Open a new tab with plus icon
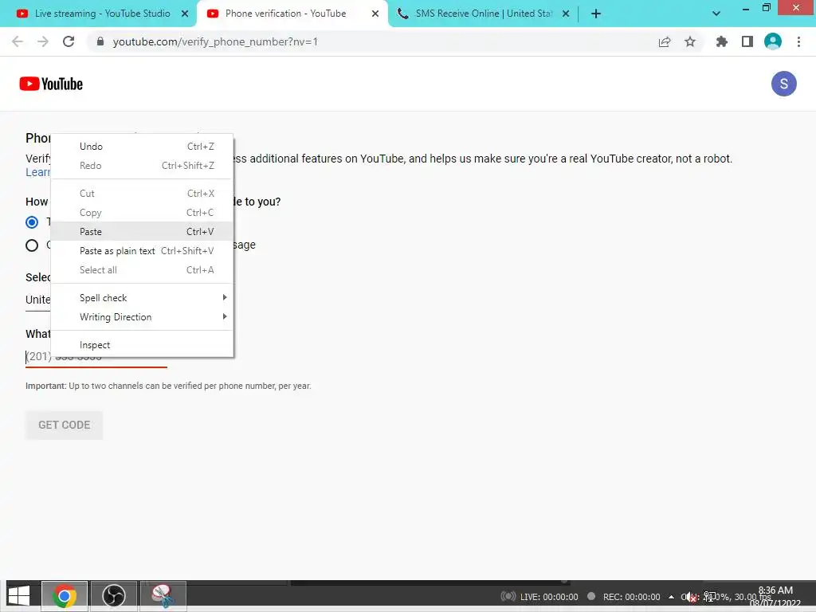This screenshot has height=612, width=816. (x=596, y=14)
